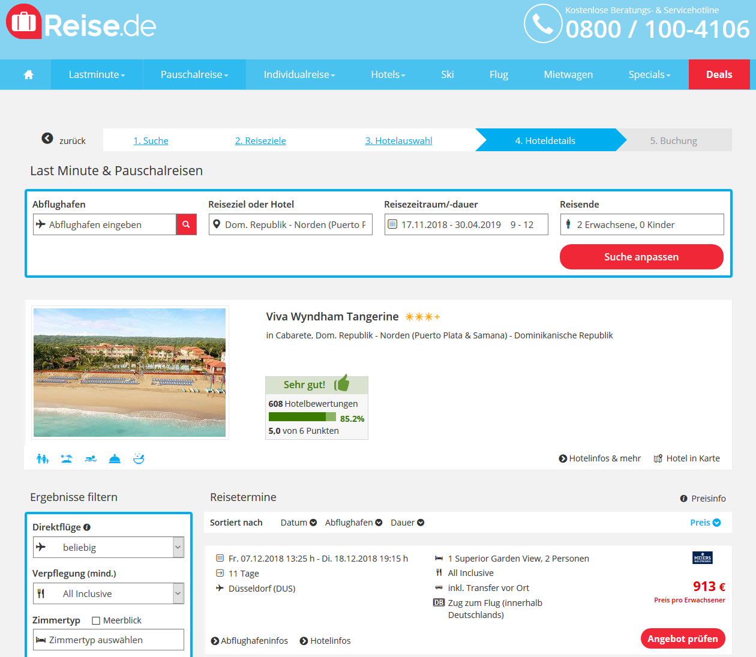Expand the Hotels menu
756x657 pixels.
click(x=388, y=74)
